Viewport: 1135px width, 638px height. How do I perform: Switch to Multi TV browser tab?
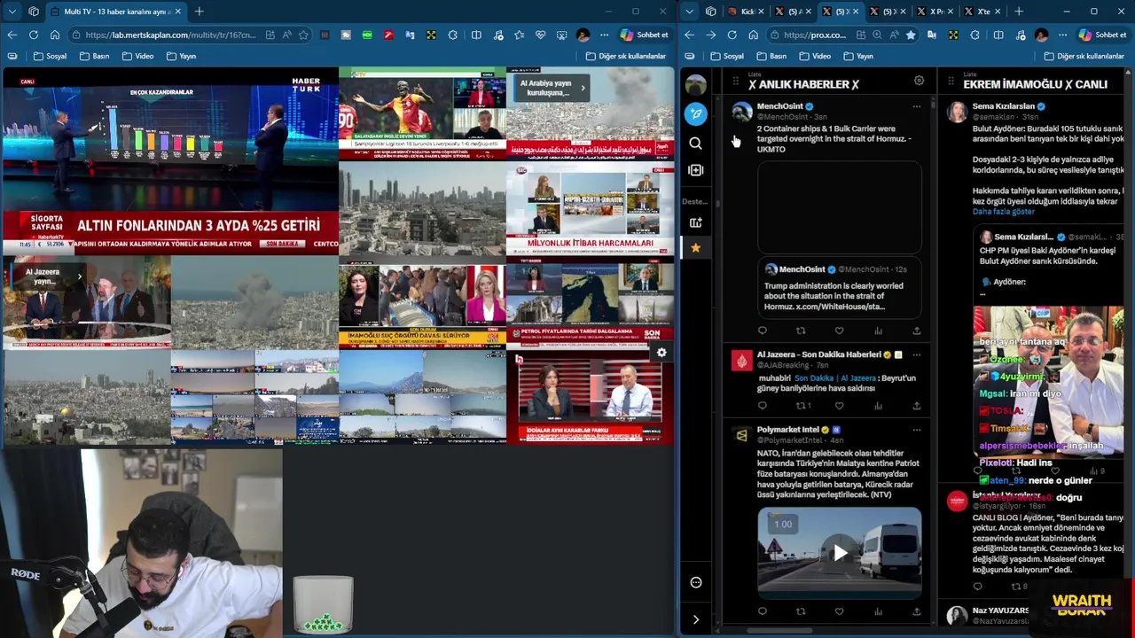click(116, 12)
